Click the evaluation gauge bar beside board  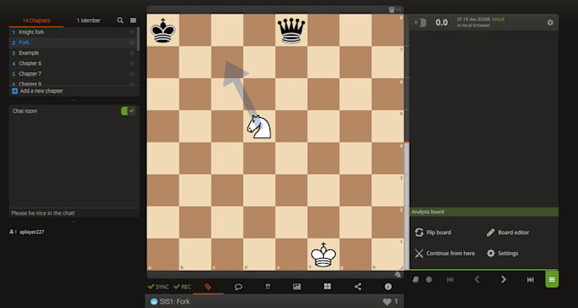pos(407,142)
